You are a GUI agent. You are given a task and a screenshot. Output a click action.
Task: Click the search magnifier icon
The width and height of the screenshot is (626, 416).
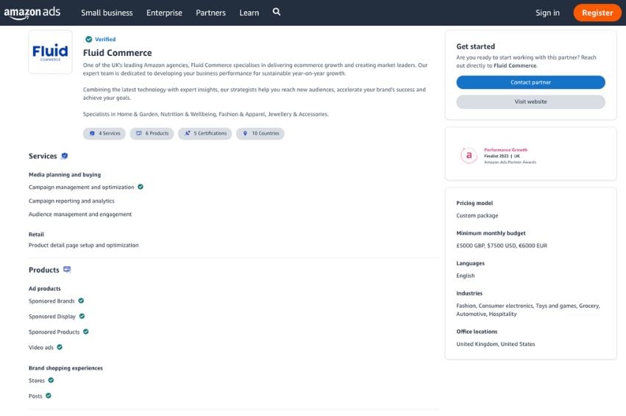277,12
